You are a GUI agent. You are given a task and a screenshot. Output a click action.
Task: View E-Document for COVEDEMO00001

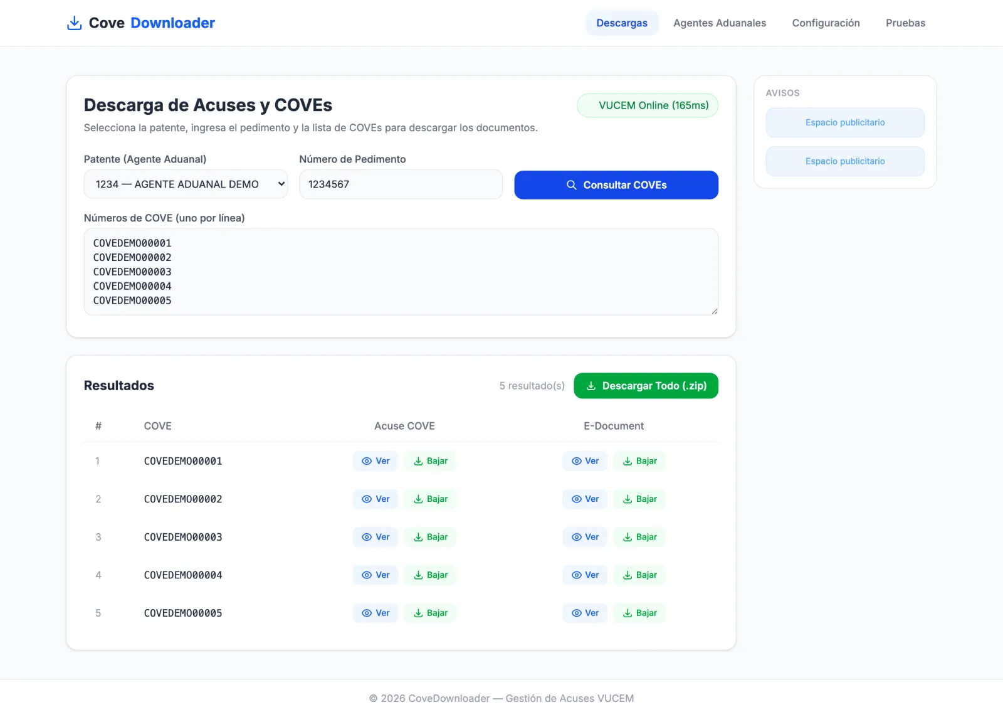pos(585,461)
